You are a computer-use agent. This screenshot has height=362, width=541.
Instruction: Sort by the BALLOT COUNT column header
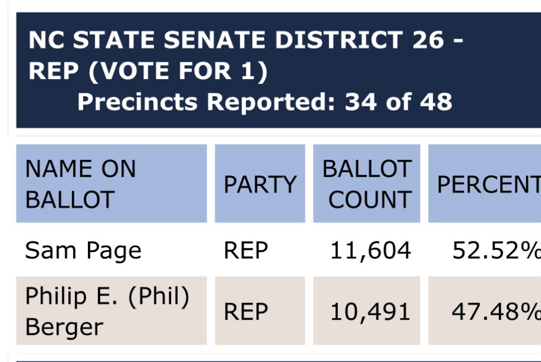coord(366,184)
